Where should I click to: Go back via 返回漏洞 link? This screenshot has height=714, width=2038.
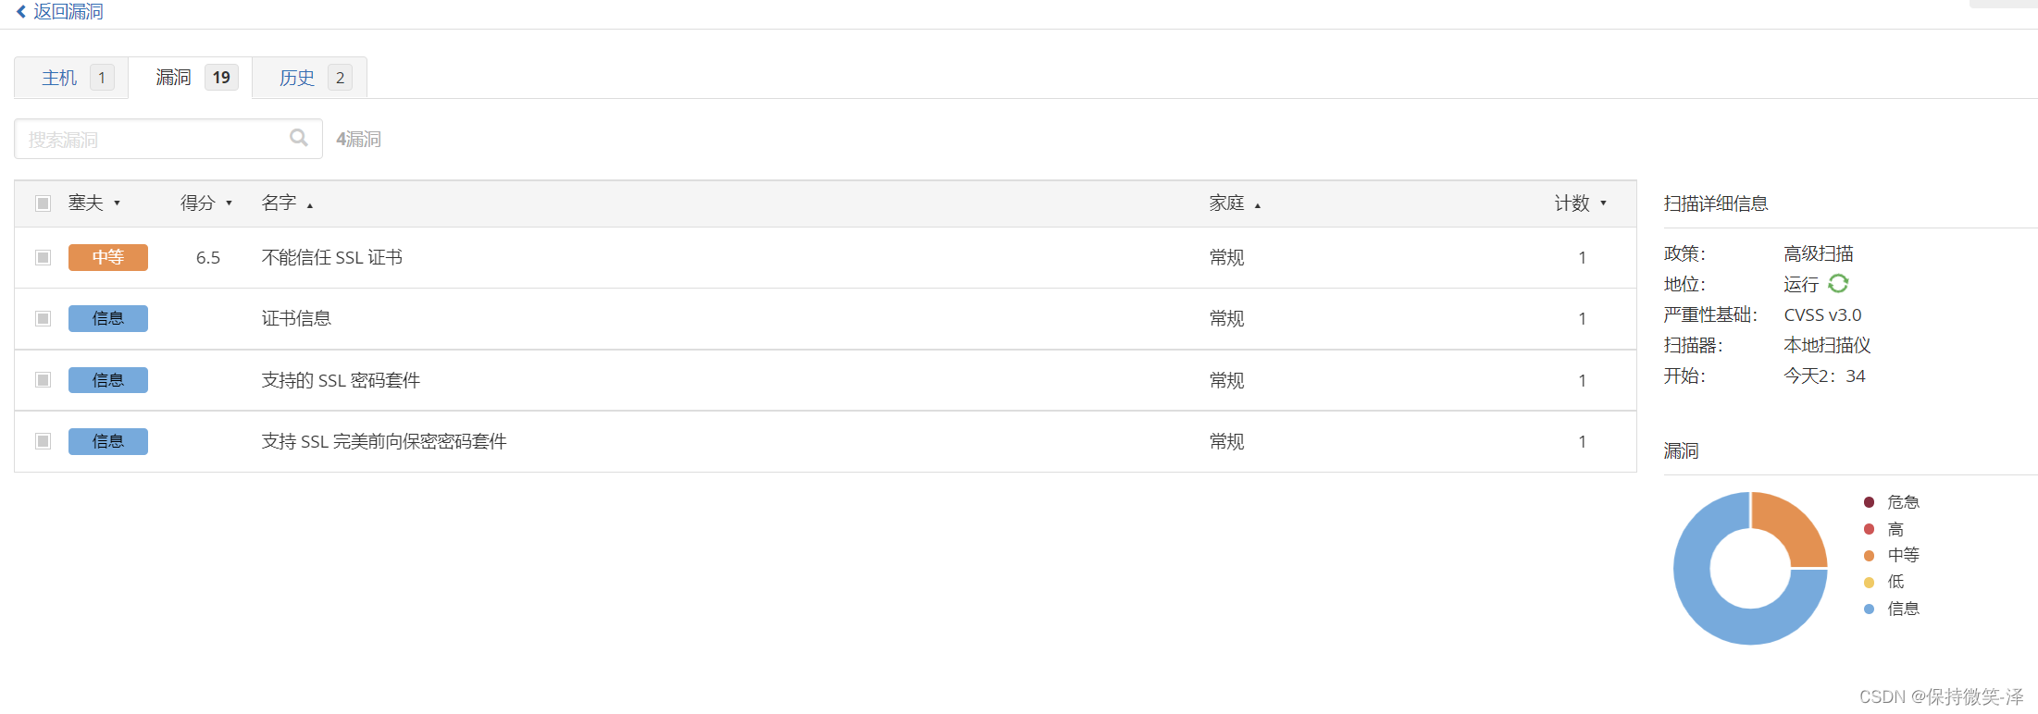[68, 12]
